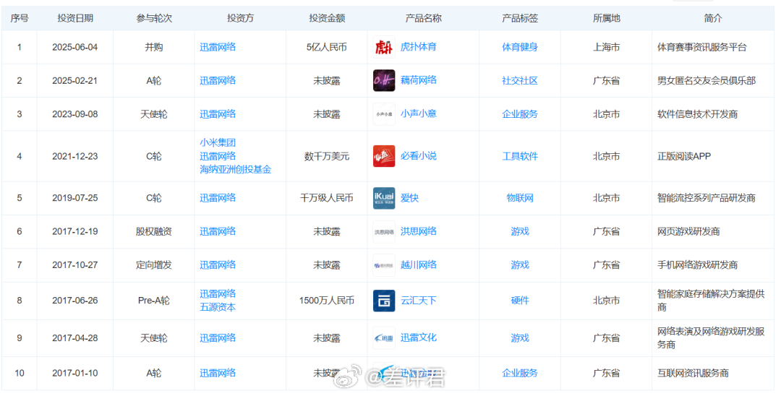Viewport: 781px width, 396px height.
Task: Click the 产品名称 column header
Action: click(423, 18)
